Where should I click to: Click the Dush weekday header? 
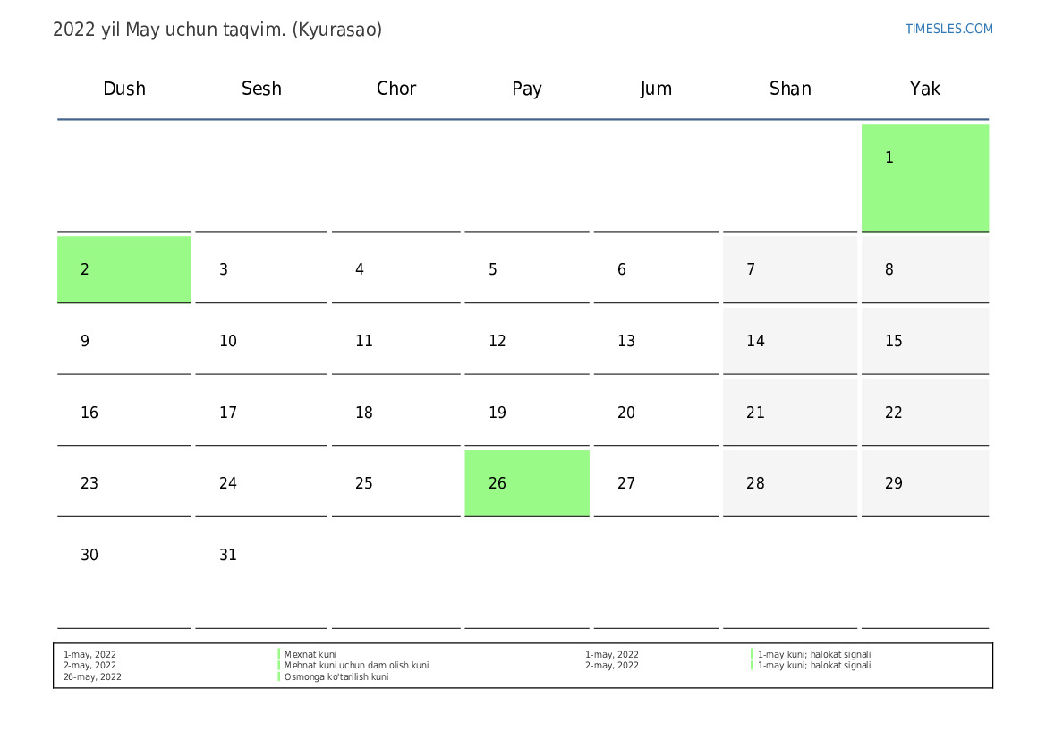(124, 88)
